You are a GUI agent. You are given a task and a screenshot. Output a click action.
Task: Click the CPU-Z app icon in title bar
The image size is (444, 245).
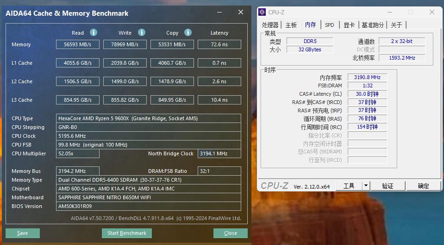[262, 12]
